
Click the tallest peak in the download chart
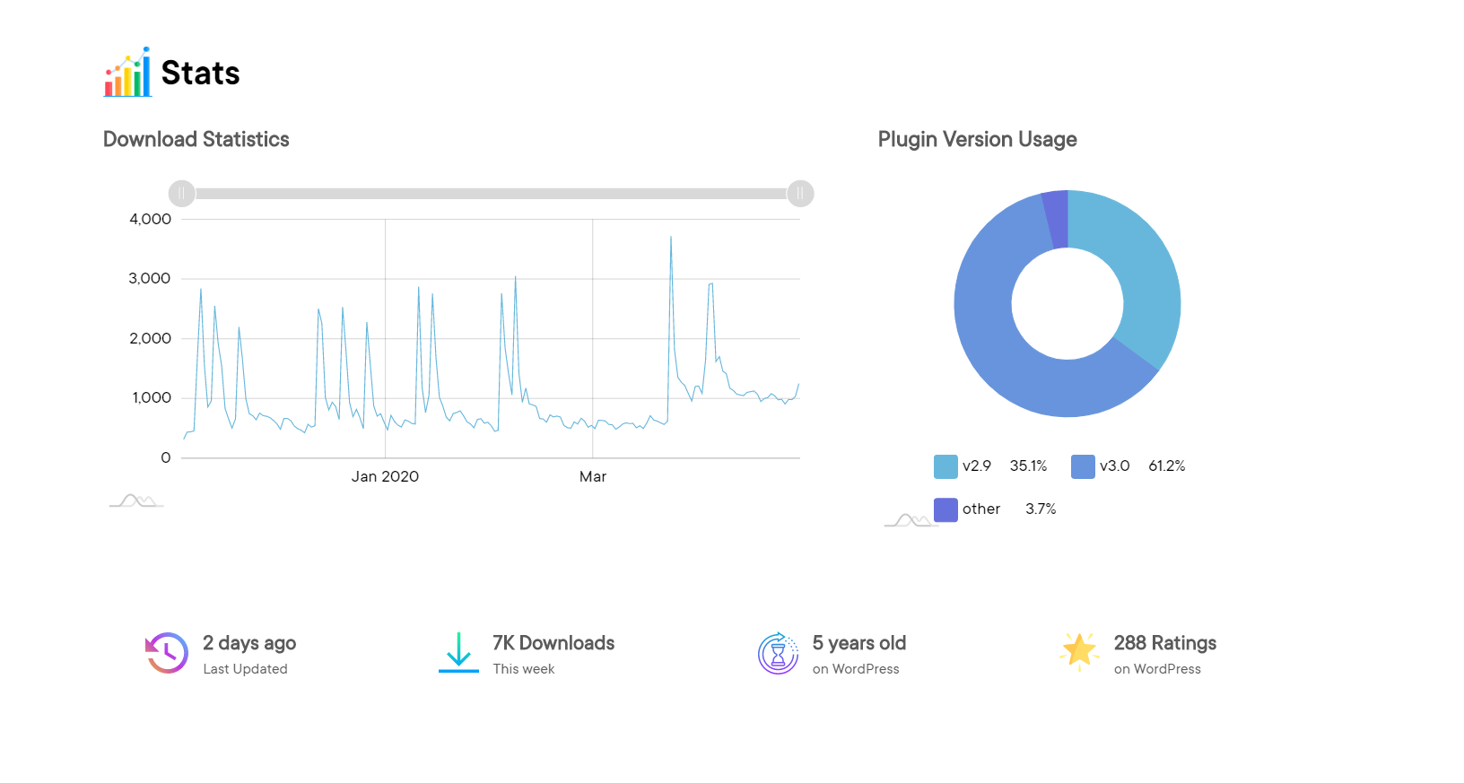click(x=668, y=239)
